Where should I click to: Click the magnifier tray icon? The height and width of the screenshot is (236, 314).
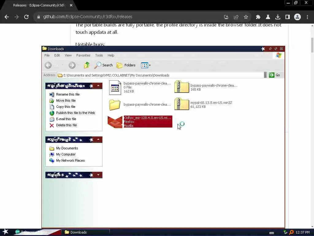(x=291, y=232)
